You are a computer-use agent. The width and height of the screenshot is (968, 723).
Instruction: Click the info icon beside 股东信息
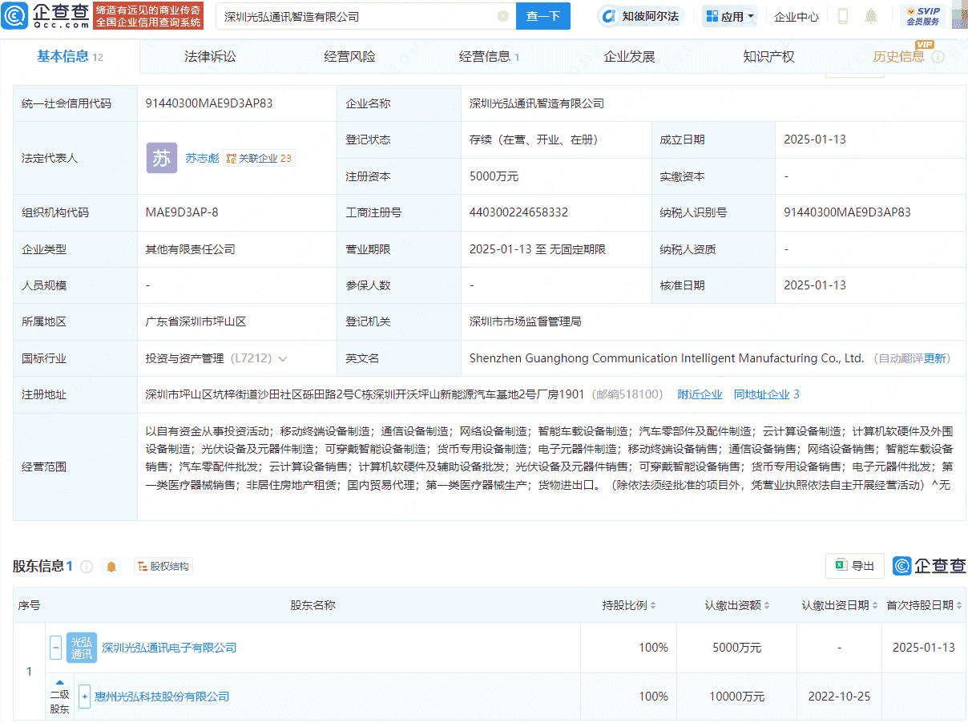coord(87,566)
